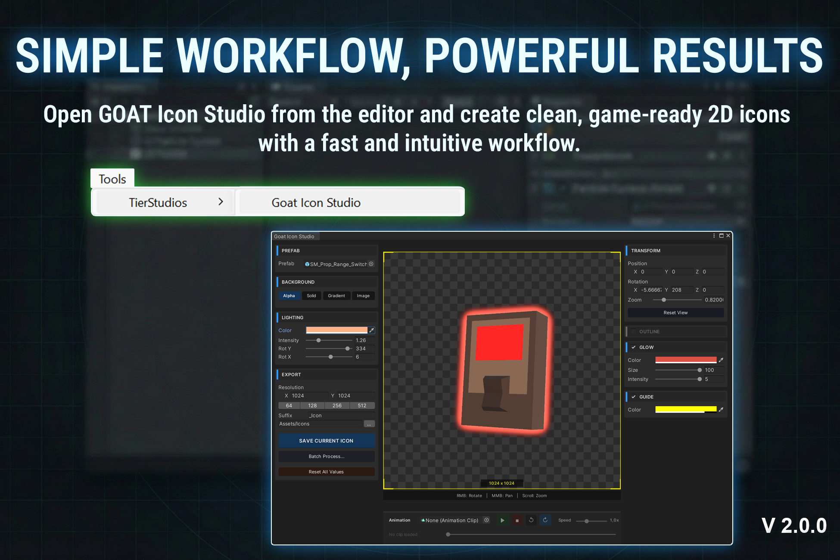Select the TierStudios menu item

coord(165,202)
